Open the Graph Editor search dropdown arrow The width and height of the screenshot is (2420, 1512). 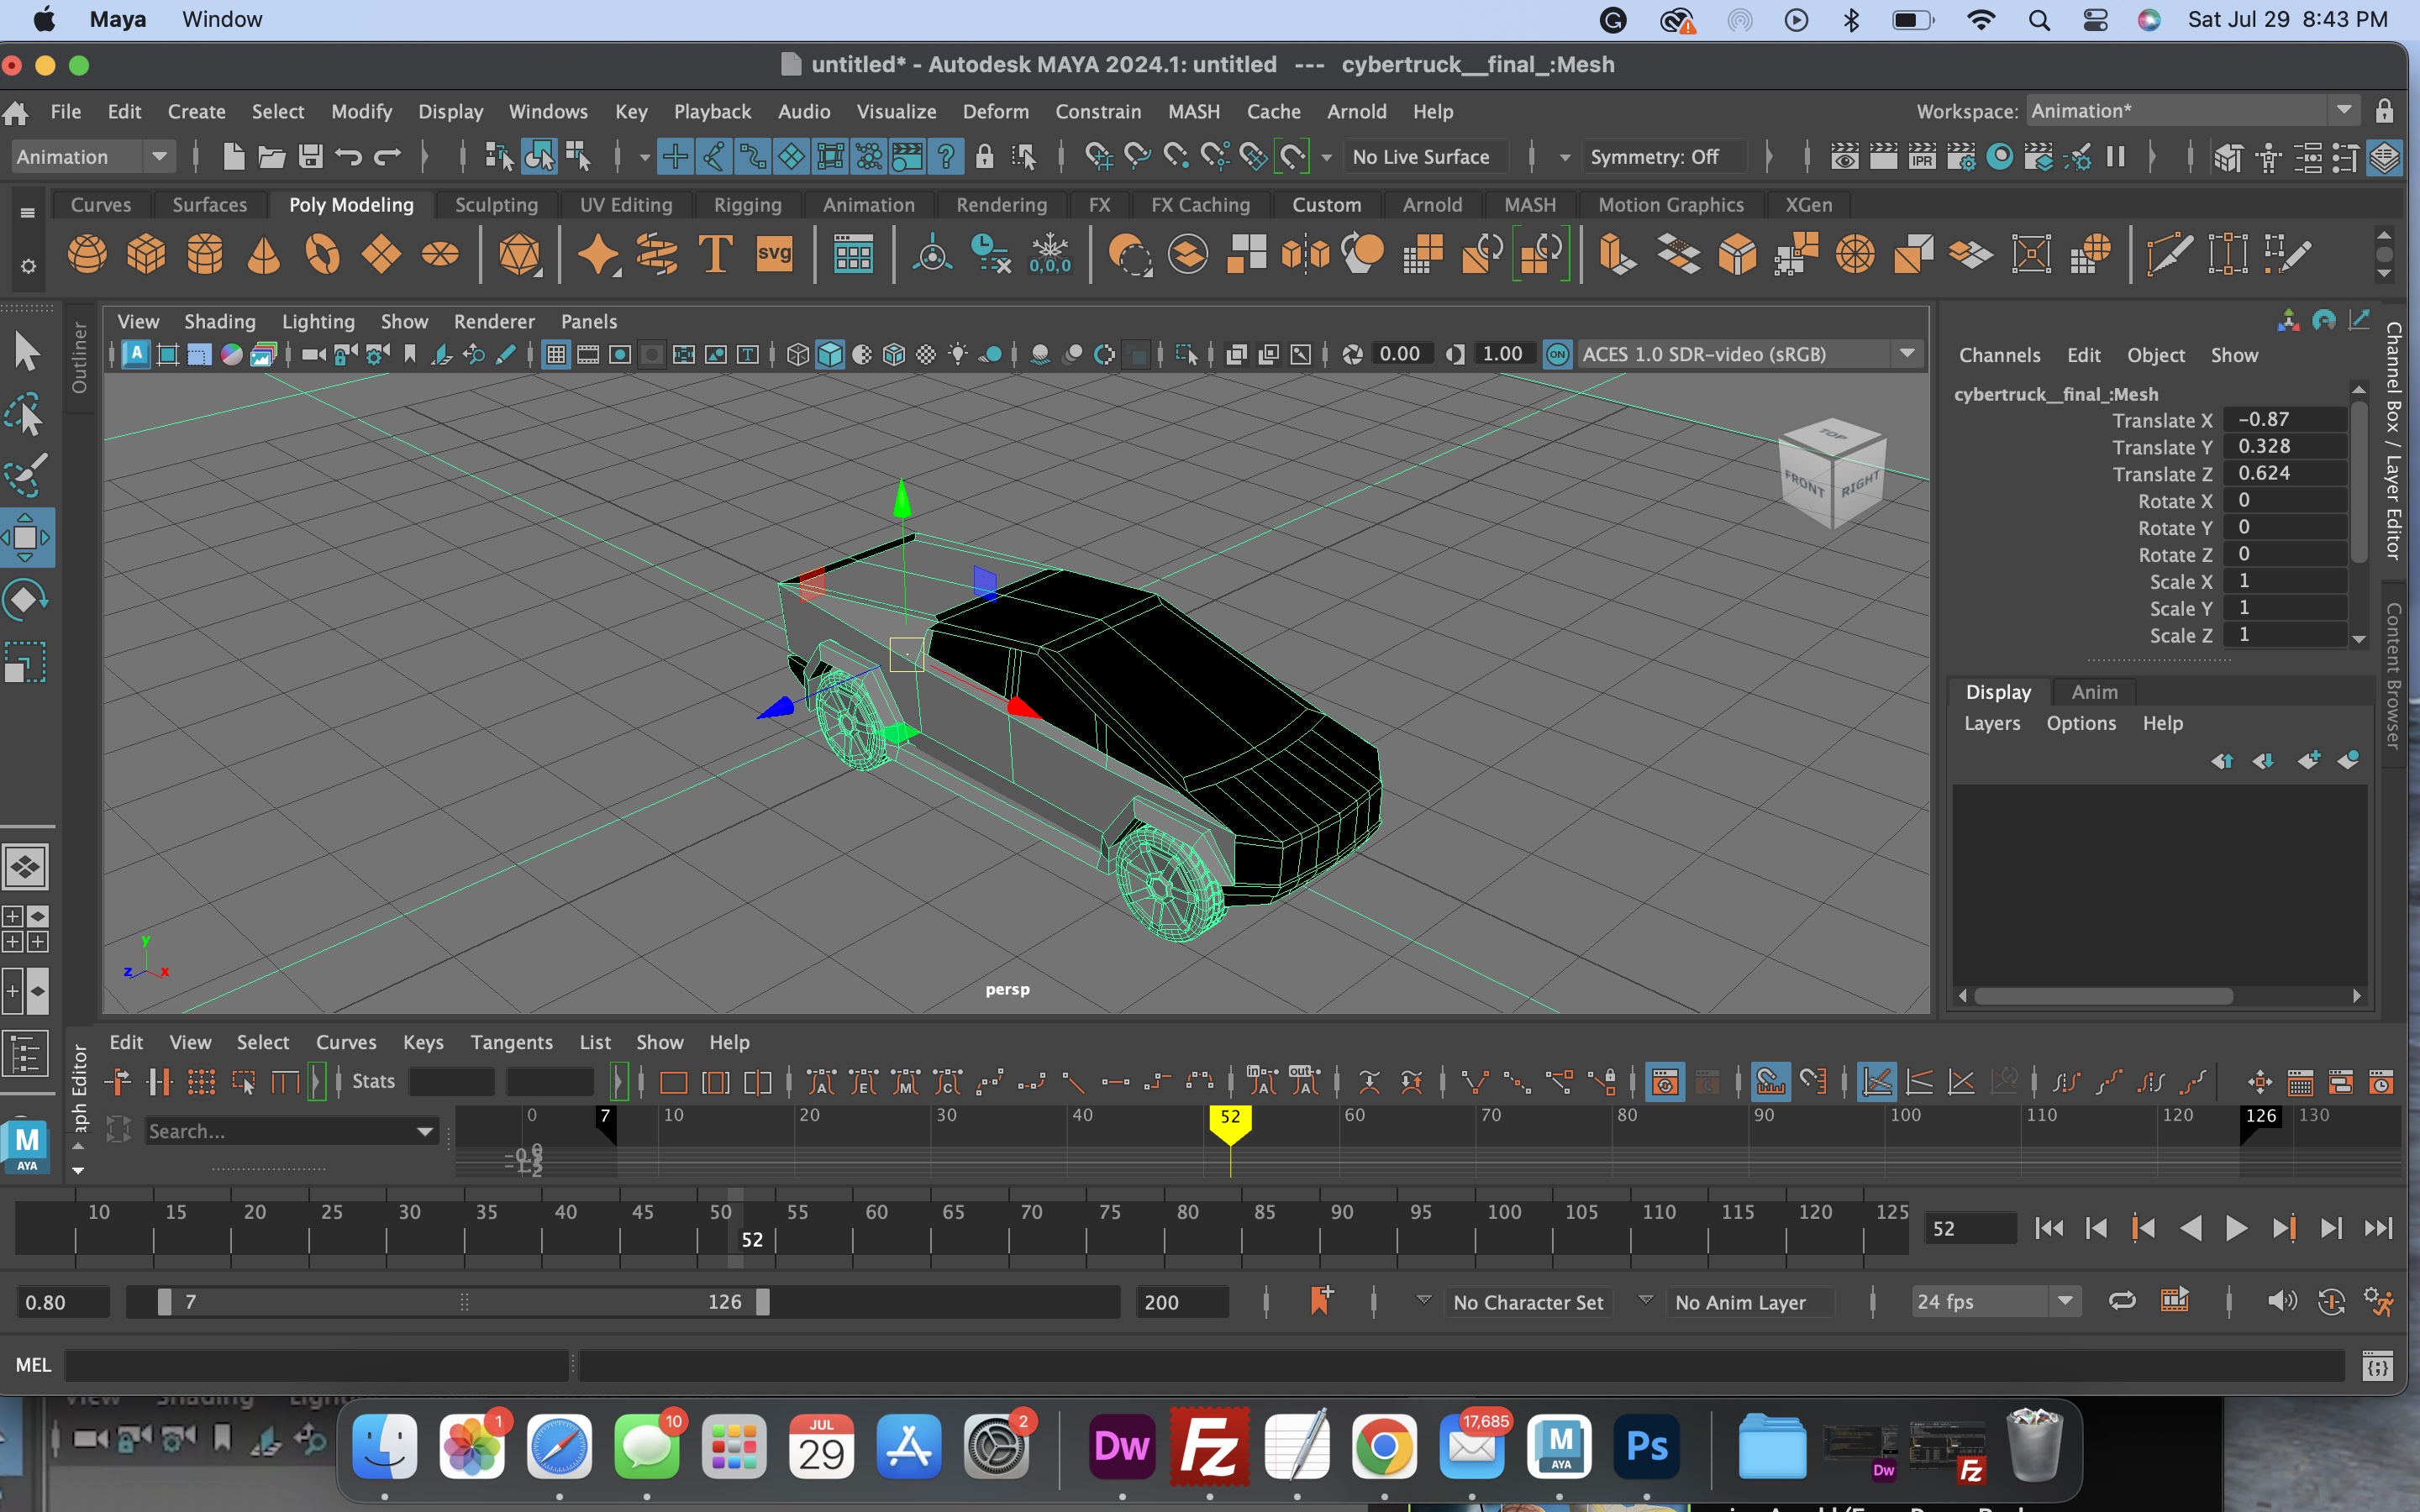coord(425,1131)
